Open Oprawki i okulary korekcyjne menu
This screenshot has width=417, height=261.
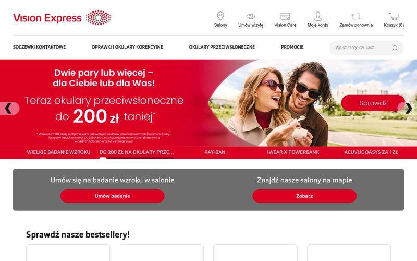(127, 47)
